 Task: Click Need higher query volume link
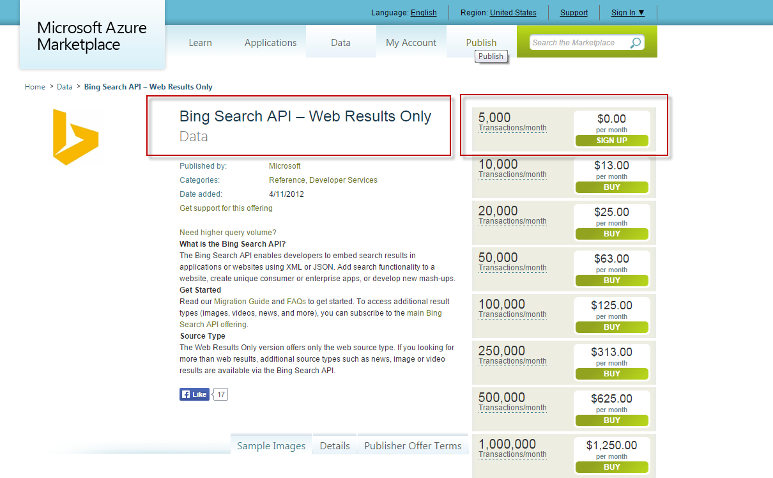point(228,233)
